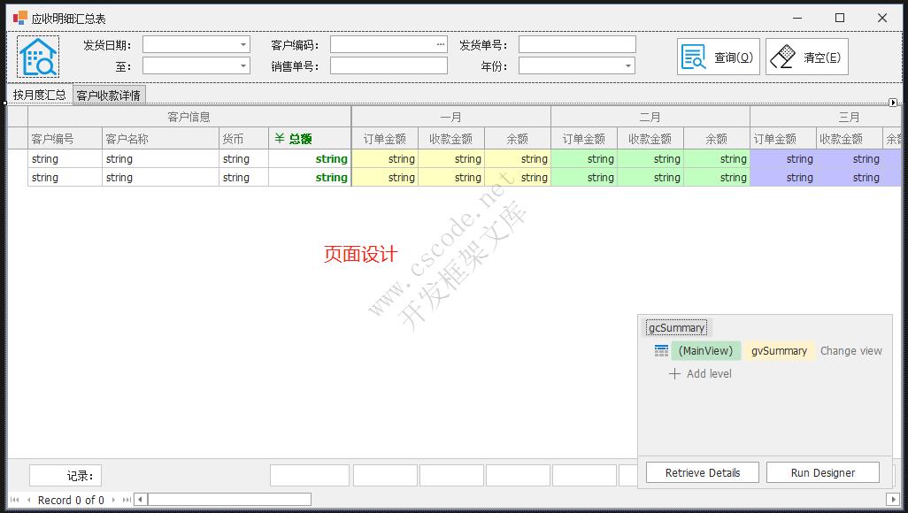The width and height of the screenshot is (908, 513).
Task: Open the 至 end date dropdown
Action: point(243,65)
